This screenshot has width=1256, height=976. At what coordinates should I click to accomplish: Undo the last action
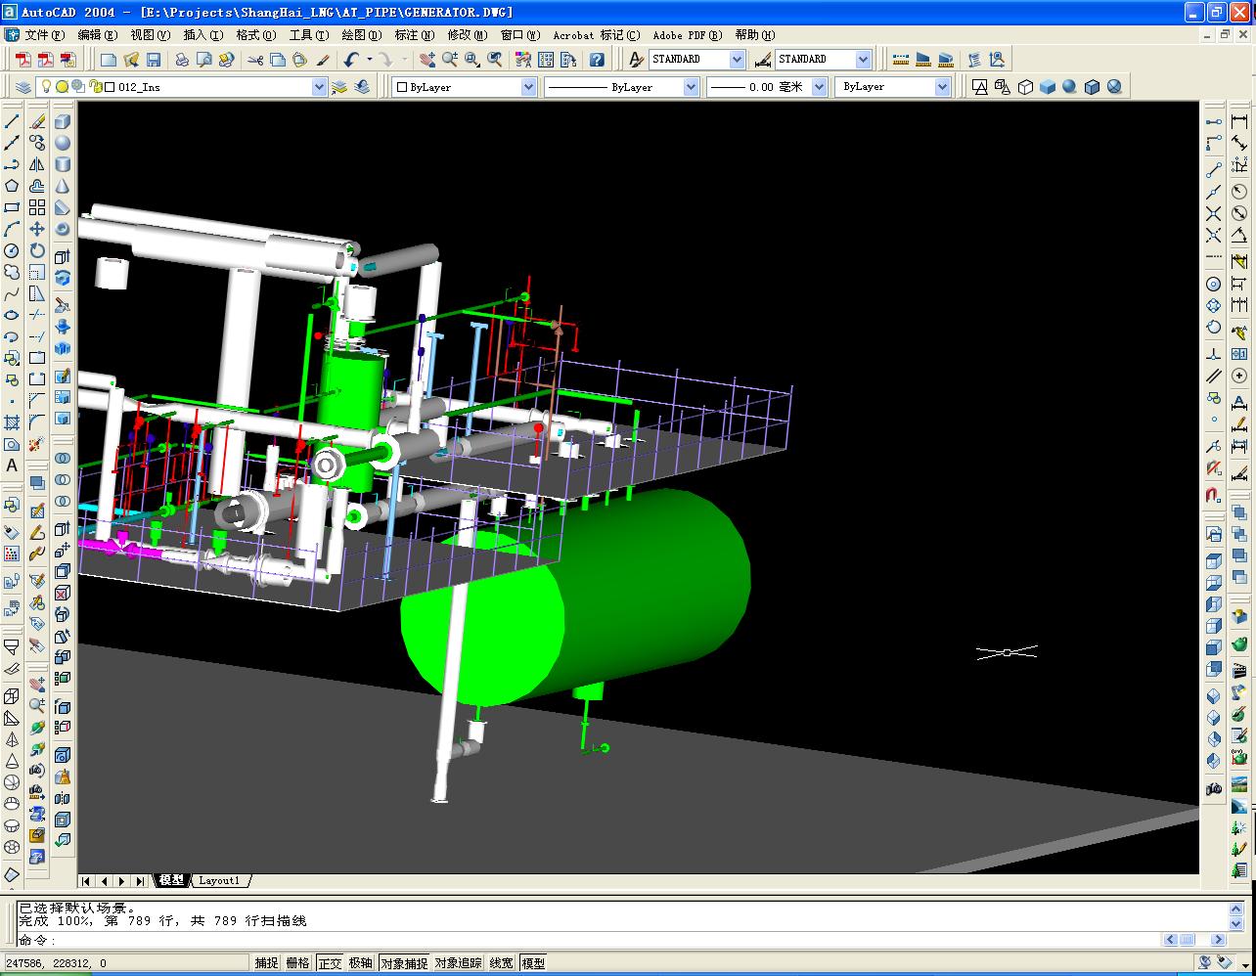click(351, 60)
